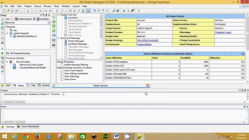The width and height of the screenshot is (249, 140).
Task: Open Parser Messages report
Action: [76, 41]
